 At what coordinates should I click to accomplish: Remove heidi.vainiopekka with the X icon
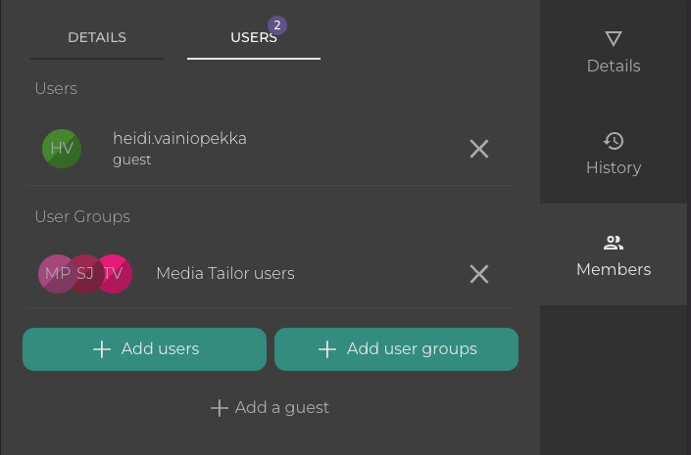[478, 149]
